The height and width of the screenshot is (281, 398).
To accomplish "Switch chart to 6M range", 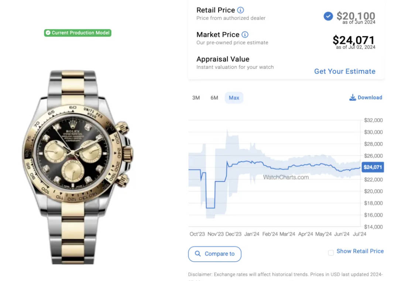I will (x=214, y=98).
